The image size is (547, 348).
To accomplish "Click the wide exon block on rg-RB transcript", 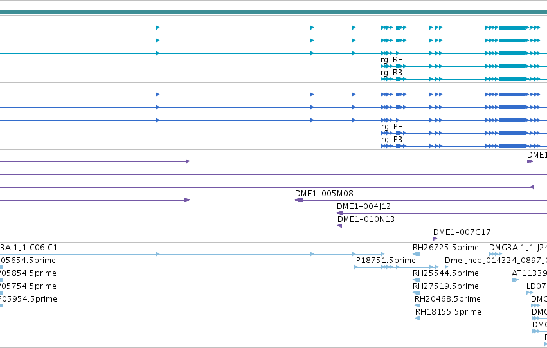I will click(513, 79).
